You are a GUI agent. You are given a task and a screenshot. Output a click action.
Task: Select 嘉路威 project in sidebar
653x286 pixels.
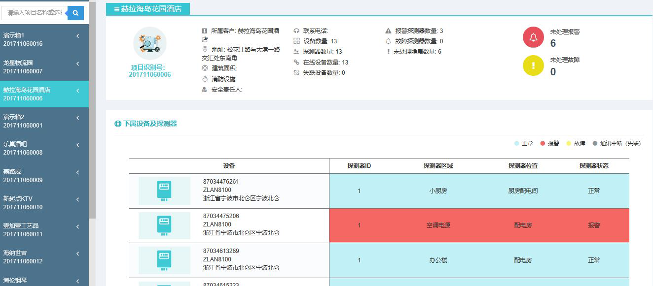(30, 176)
